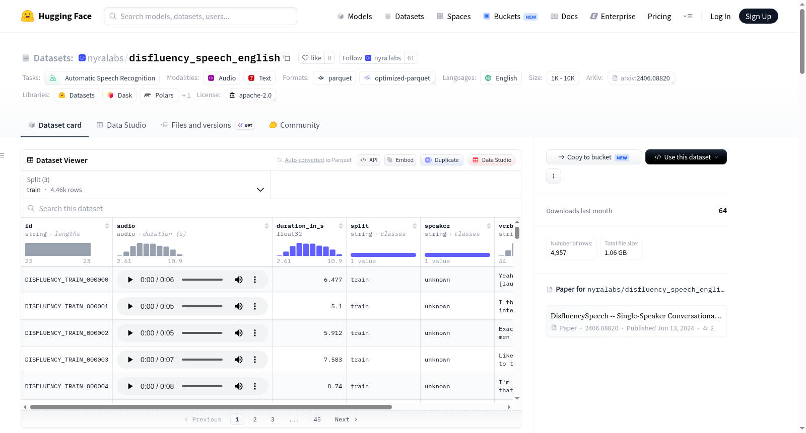Go to the Next table page

point(346,419)
